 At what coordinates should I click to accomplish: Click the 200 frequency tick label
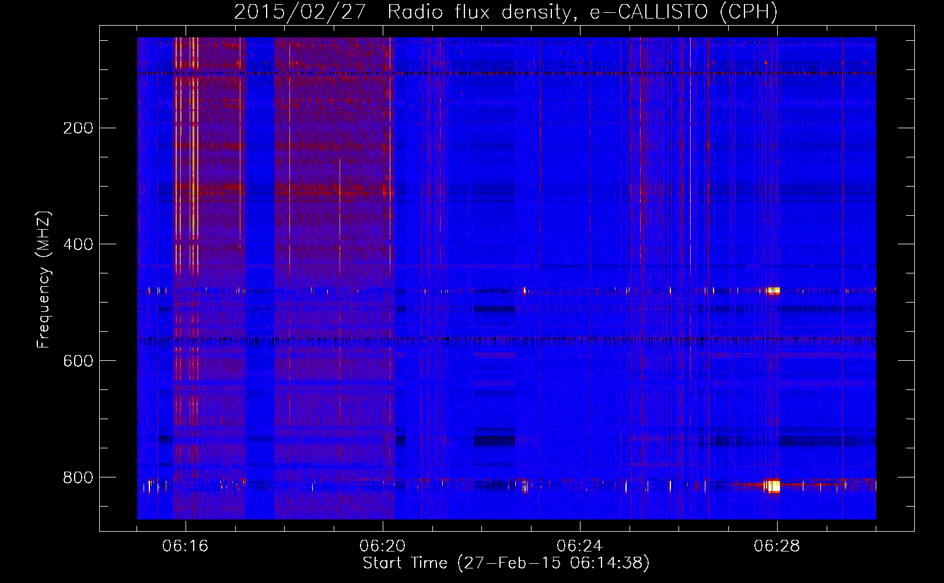[x=78, y=128]
